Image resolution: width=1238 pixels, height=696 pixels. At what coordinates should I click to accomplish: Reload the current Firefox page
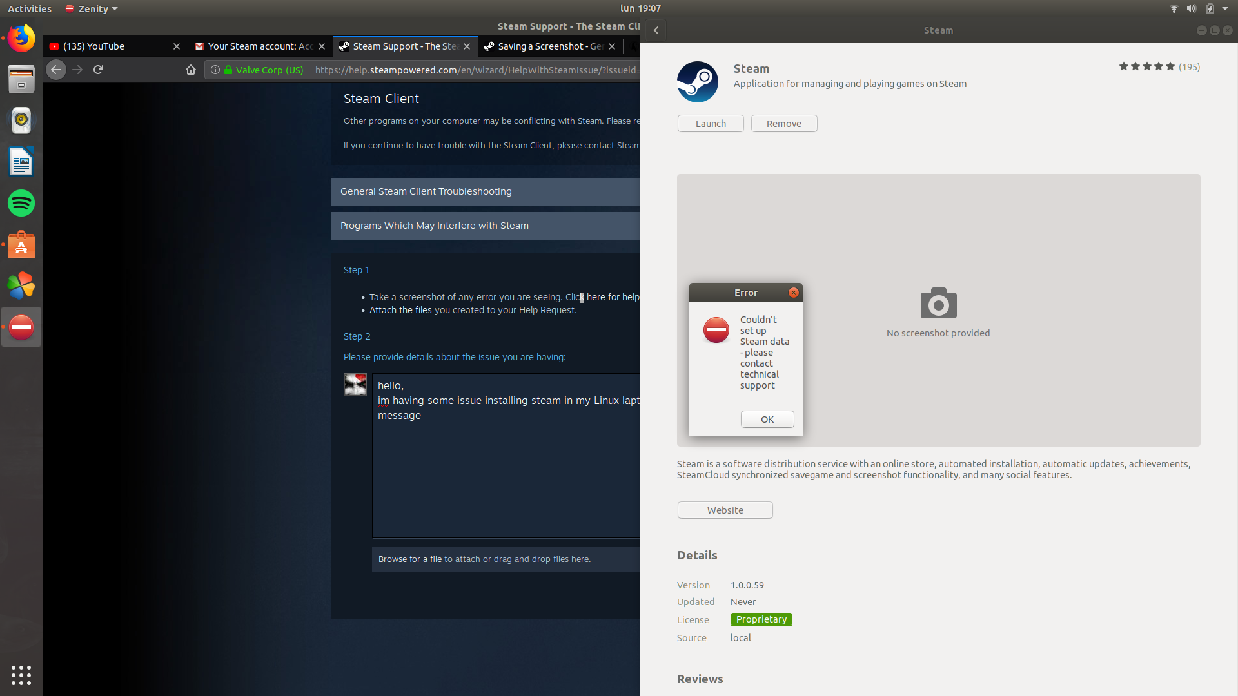click(98, 70)
